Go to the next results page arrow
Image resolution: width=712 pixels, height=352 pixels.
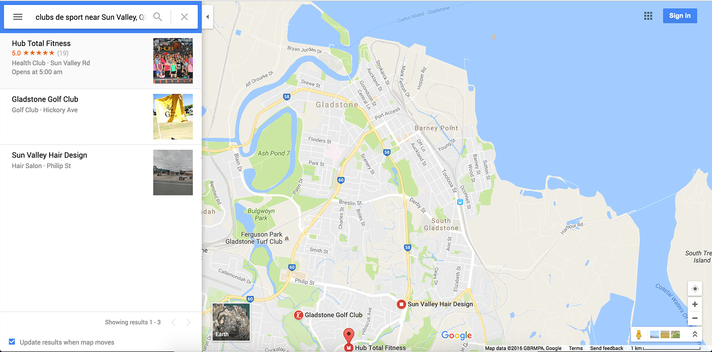(x=188, y=322)
